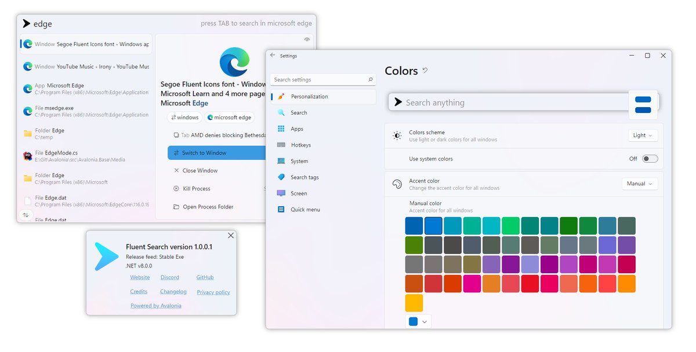Close the Fluent Search version dialog
This screenshot has width=696, height=352.
[231, 236]
